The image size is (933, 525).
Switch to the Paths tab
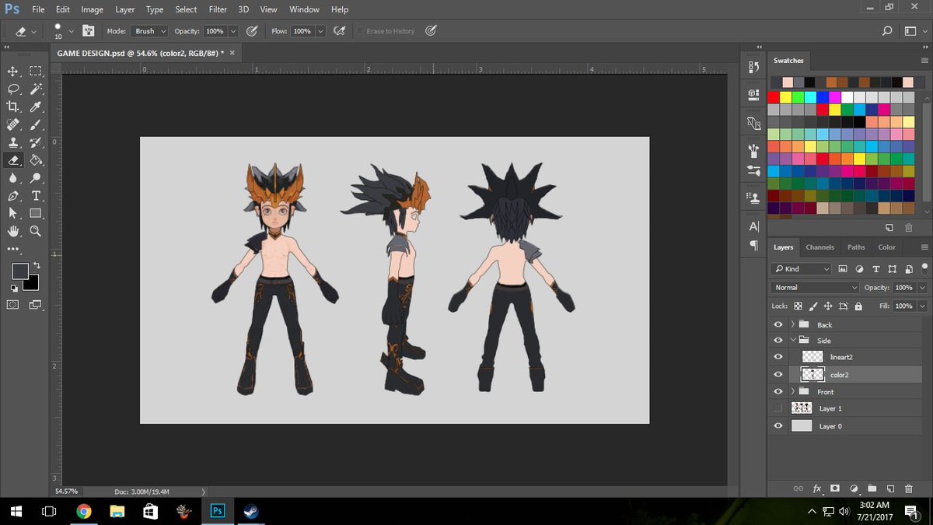pyautogui.click(x=856, y=247)
